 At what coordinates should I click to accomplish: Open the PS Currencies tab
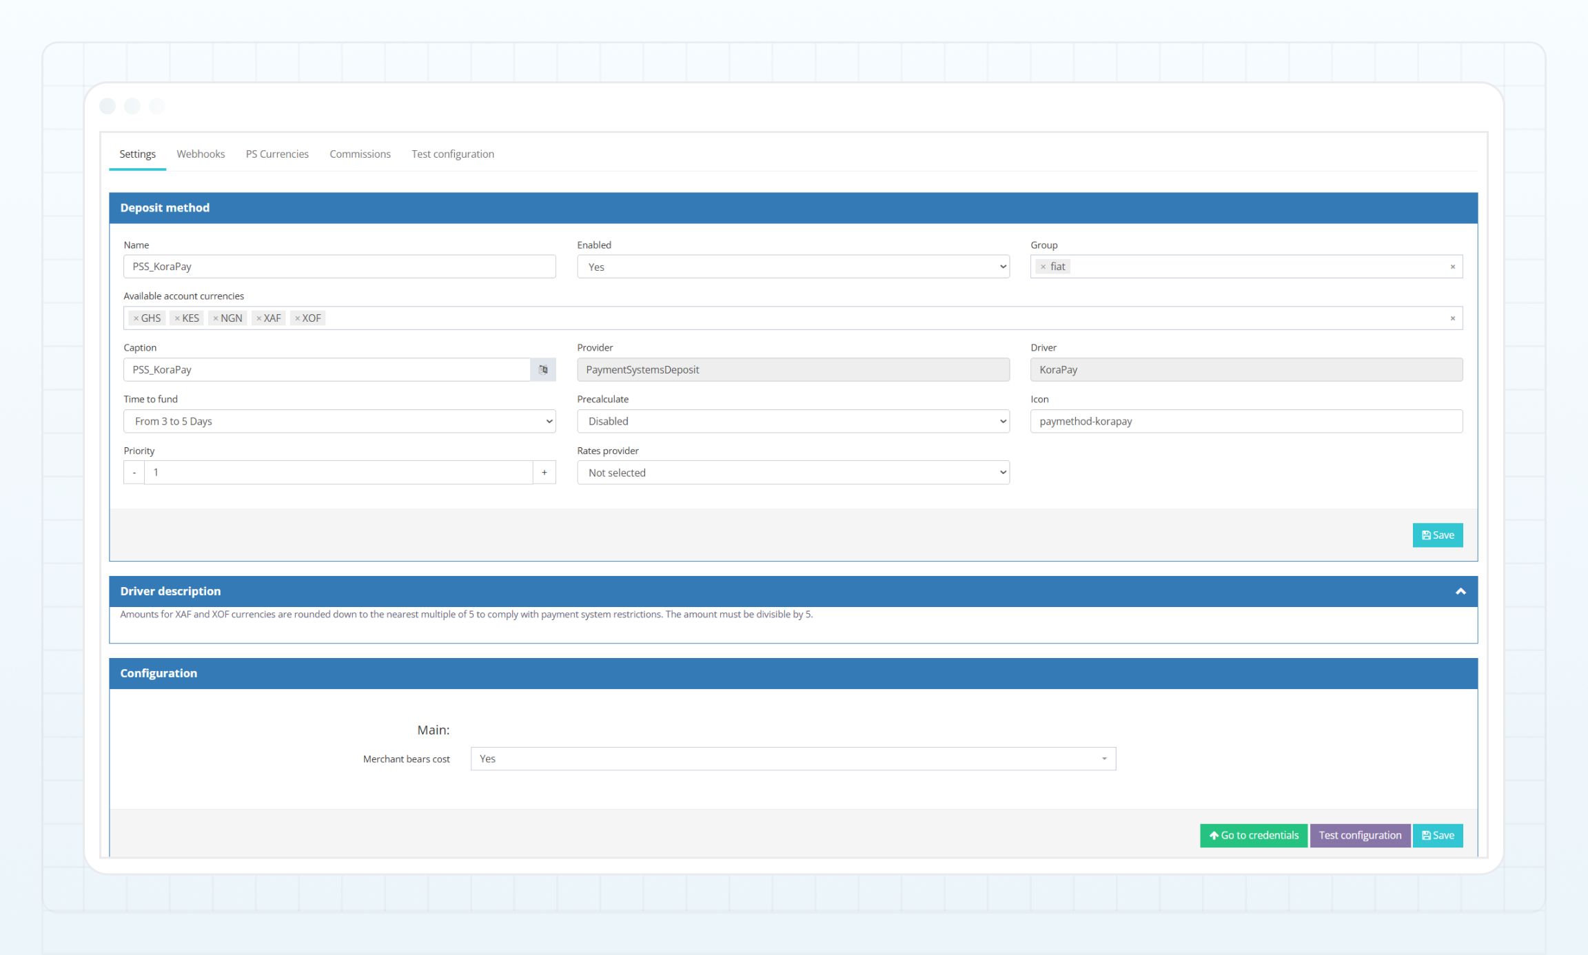coord(277,154)
